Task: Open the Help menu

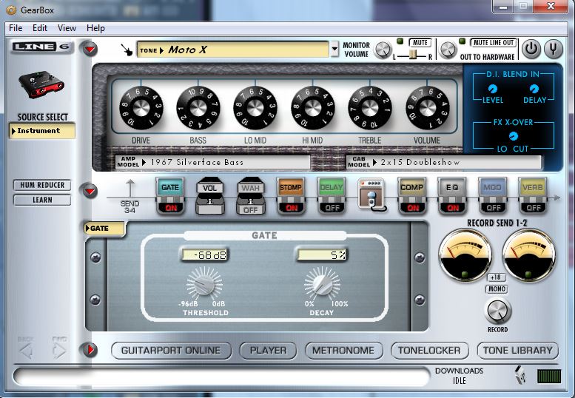Action: coord(95,28)
